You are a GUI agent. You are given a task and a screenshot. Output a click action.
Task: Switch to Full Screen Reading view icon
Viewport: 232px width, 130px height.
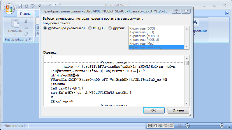(155, 126)
